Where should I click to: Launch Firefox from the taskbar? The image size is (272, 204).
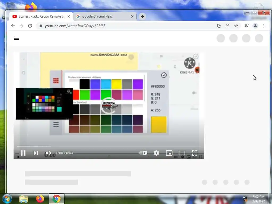40,199
